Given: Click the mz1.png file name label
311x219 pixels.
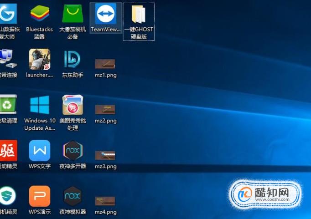Looking at the screenshot, I should (x=106, y=75).
